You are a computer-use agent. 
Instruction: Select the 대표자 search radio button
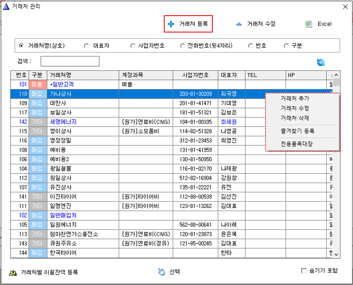click(86, 46)
